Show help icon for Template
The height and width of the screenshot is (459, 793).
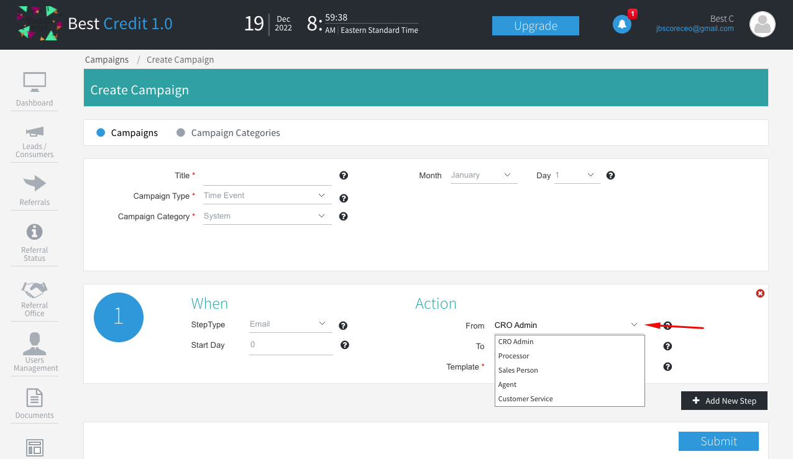pyautogui.click(x=667, y=367)
